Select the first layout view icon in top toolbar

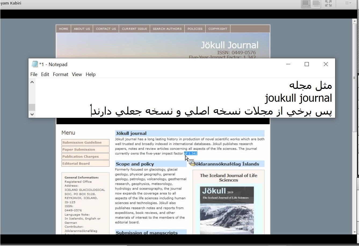pos(306,3)
